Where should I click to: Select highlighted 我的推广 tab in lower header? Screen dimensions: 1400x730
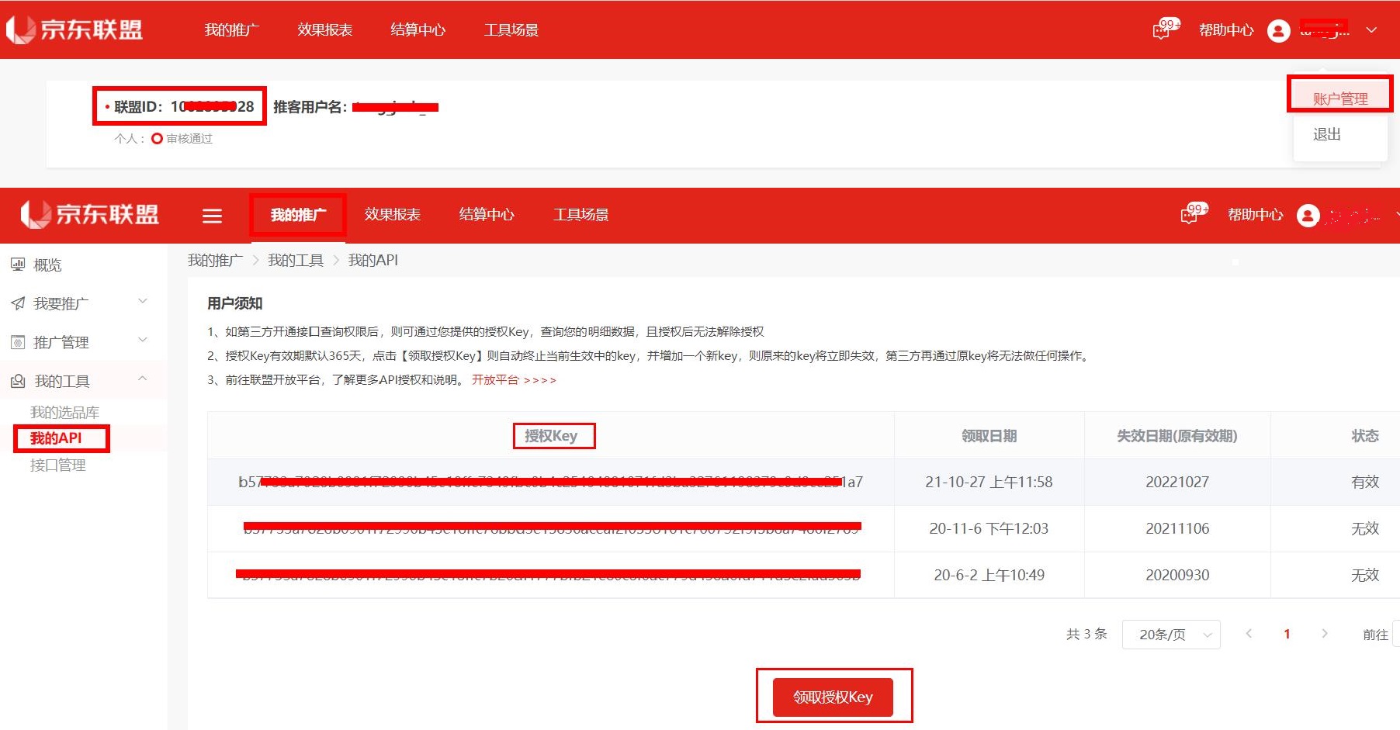(x=298, y=215)
